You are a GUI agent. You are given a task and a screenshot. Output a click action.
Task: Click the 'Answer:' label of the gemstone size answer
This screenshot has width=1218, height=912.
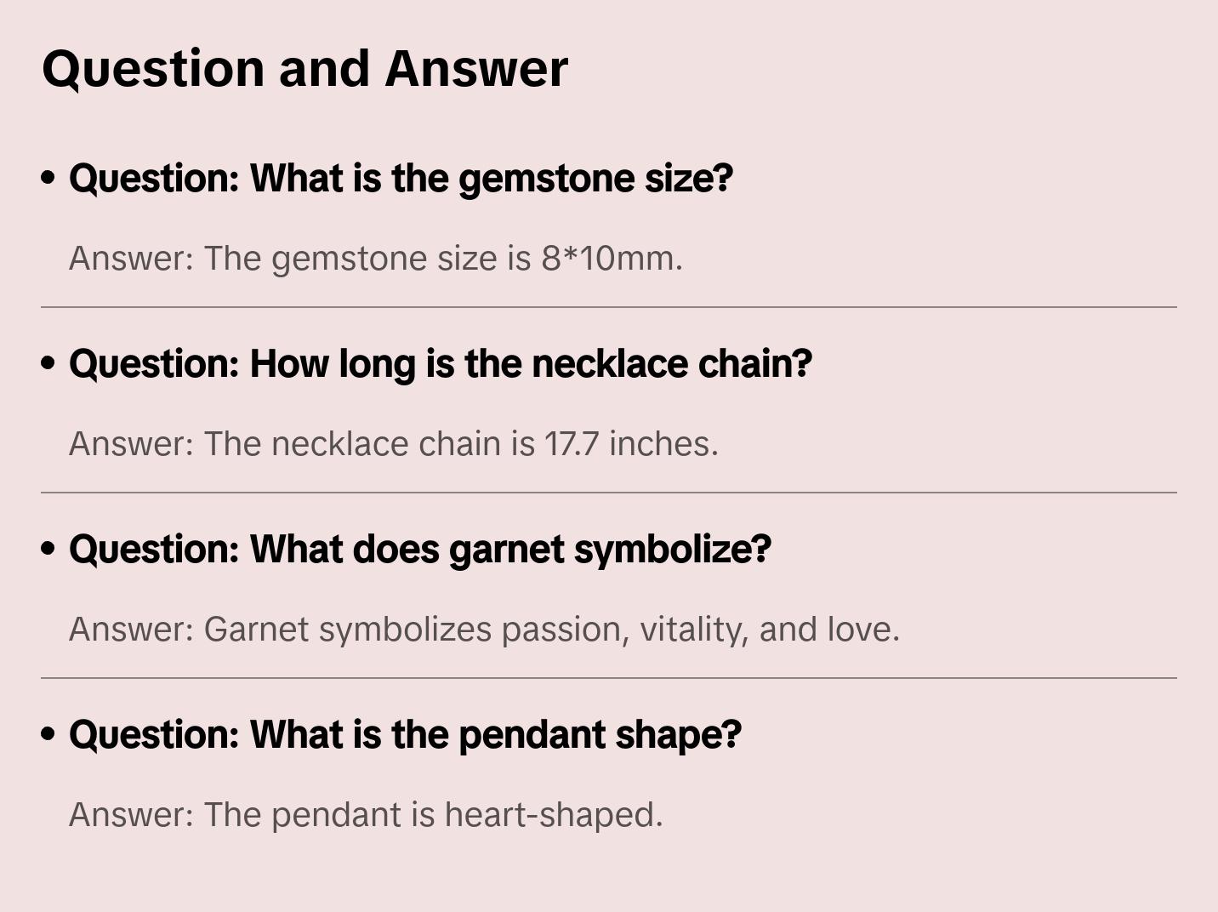[132, 259]
